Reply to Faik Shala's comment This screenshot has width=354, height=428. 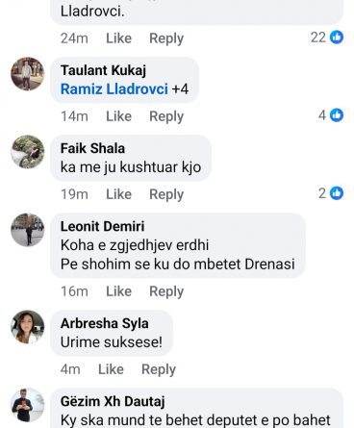point(166,194)
